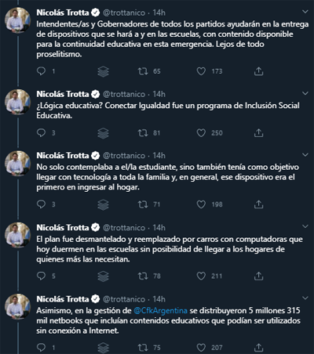This screenshot has height=354, width=314.
Task: Retweet the tweet with 65 retweets
Action: point(143,71)
